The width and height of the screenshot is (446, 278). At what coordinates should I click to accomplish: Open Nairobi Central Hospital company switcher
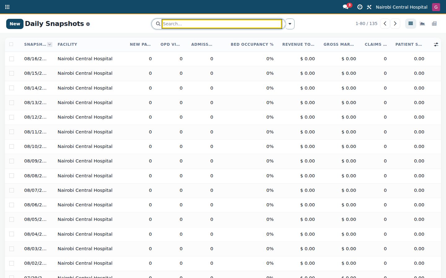point(401,7)
